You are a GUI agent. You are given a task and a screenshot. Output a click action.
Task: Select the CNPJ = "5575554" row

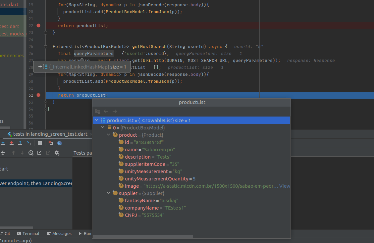[191, 215]
